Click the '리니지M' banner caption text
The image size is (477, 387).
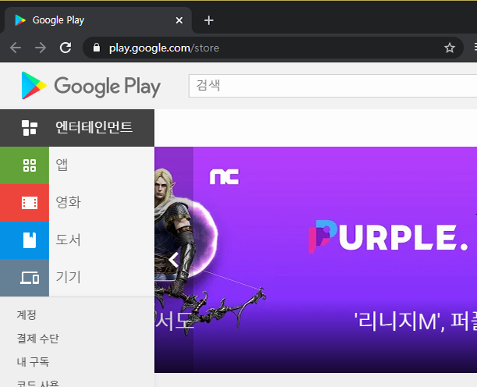(x=415, y=321)
